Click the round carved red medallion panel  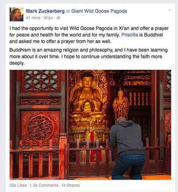(x=41, y=127)
